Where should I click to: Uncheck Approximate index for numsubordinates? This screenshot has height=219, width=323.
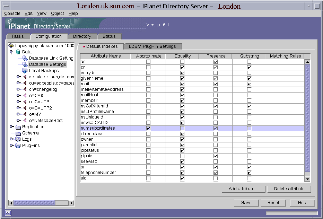point(148,128)
